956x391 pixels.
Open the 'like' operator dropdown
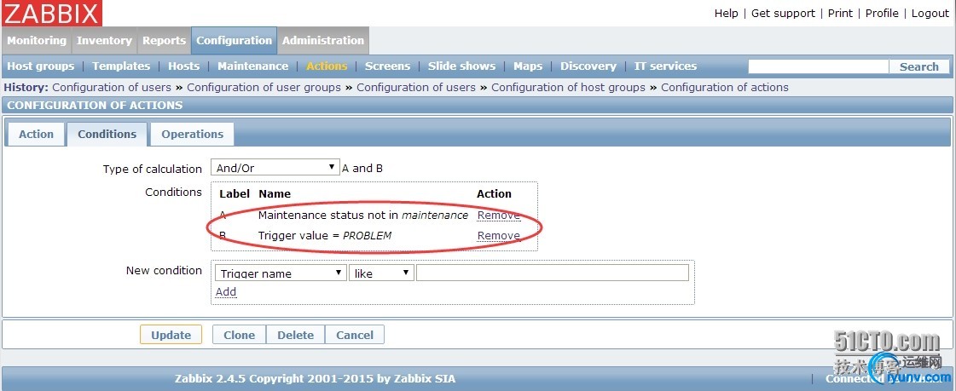(382, 273)
